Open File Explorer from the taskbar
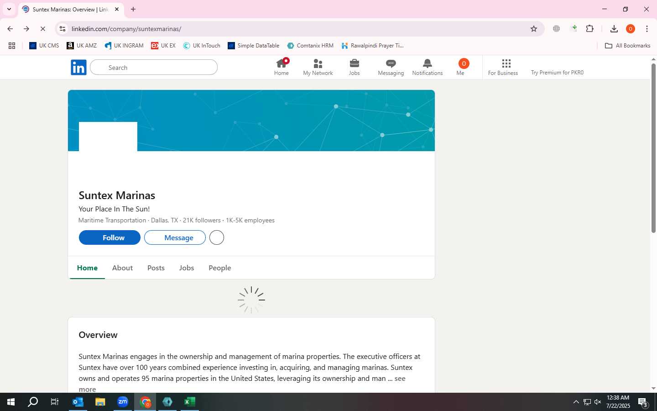 click(x=100, y=402)
